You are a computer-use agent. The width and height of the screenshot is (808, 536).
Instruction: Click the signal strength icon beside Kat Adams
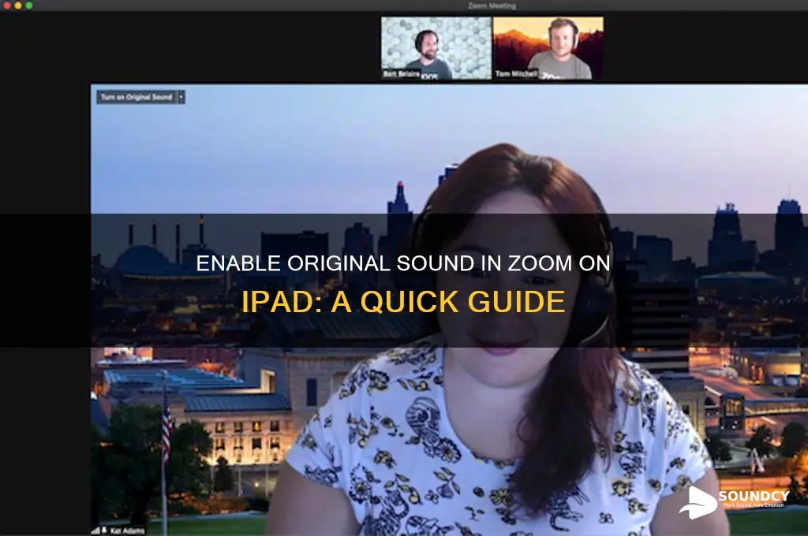coord(95,530)
